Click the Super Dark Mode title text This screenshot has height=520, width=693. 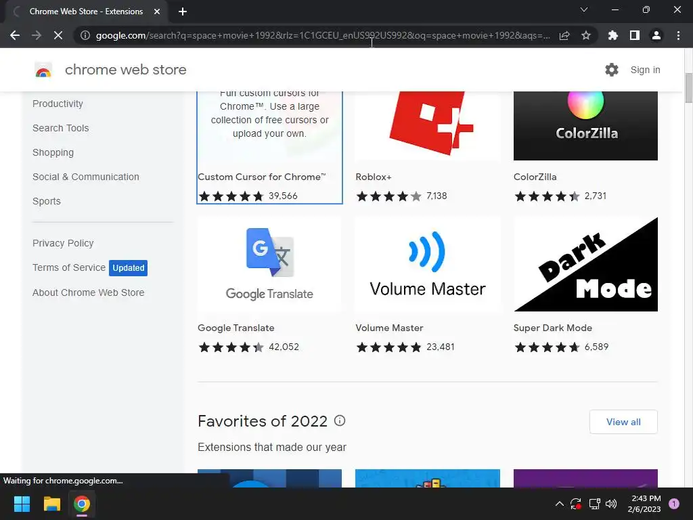pyautogui.click(x=553, y=328)
